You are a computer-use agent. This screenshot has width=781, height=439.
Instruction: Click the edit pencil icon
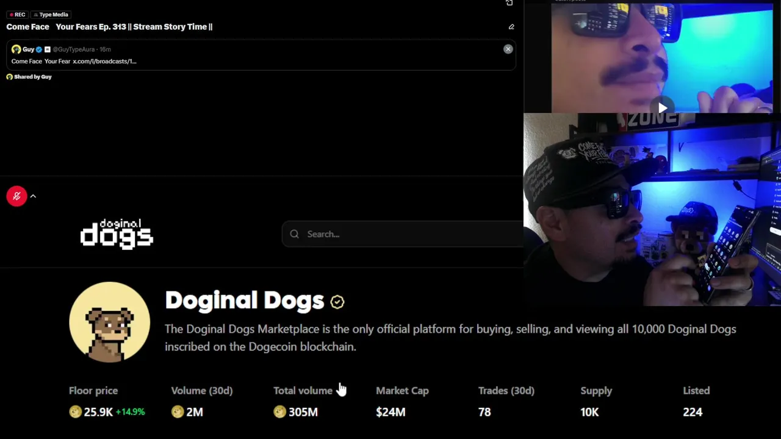click(511, 27)
